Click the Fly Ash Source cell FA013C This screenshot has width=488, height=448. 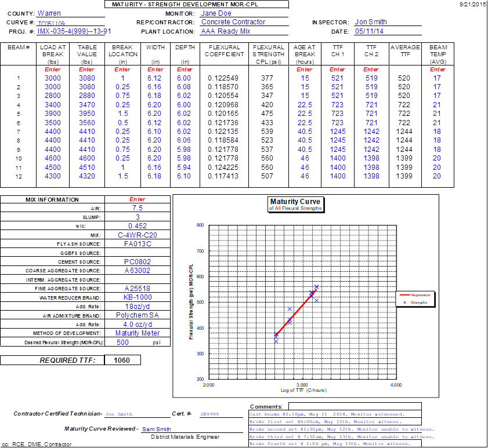pyautogui.click(x=138, y=244)
